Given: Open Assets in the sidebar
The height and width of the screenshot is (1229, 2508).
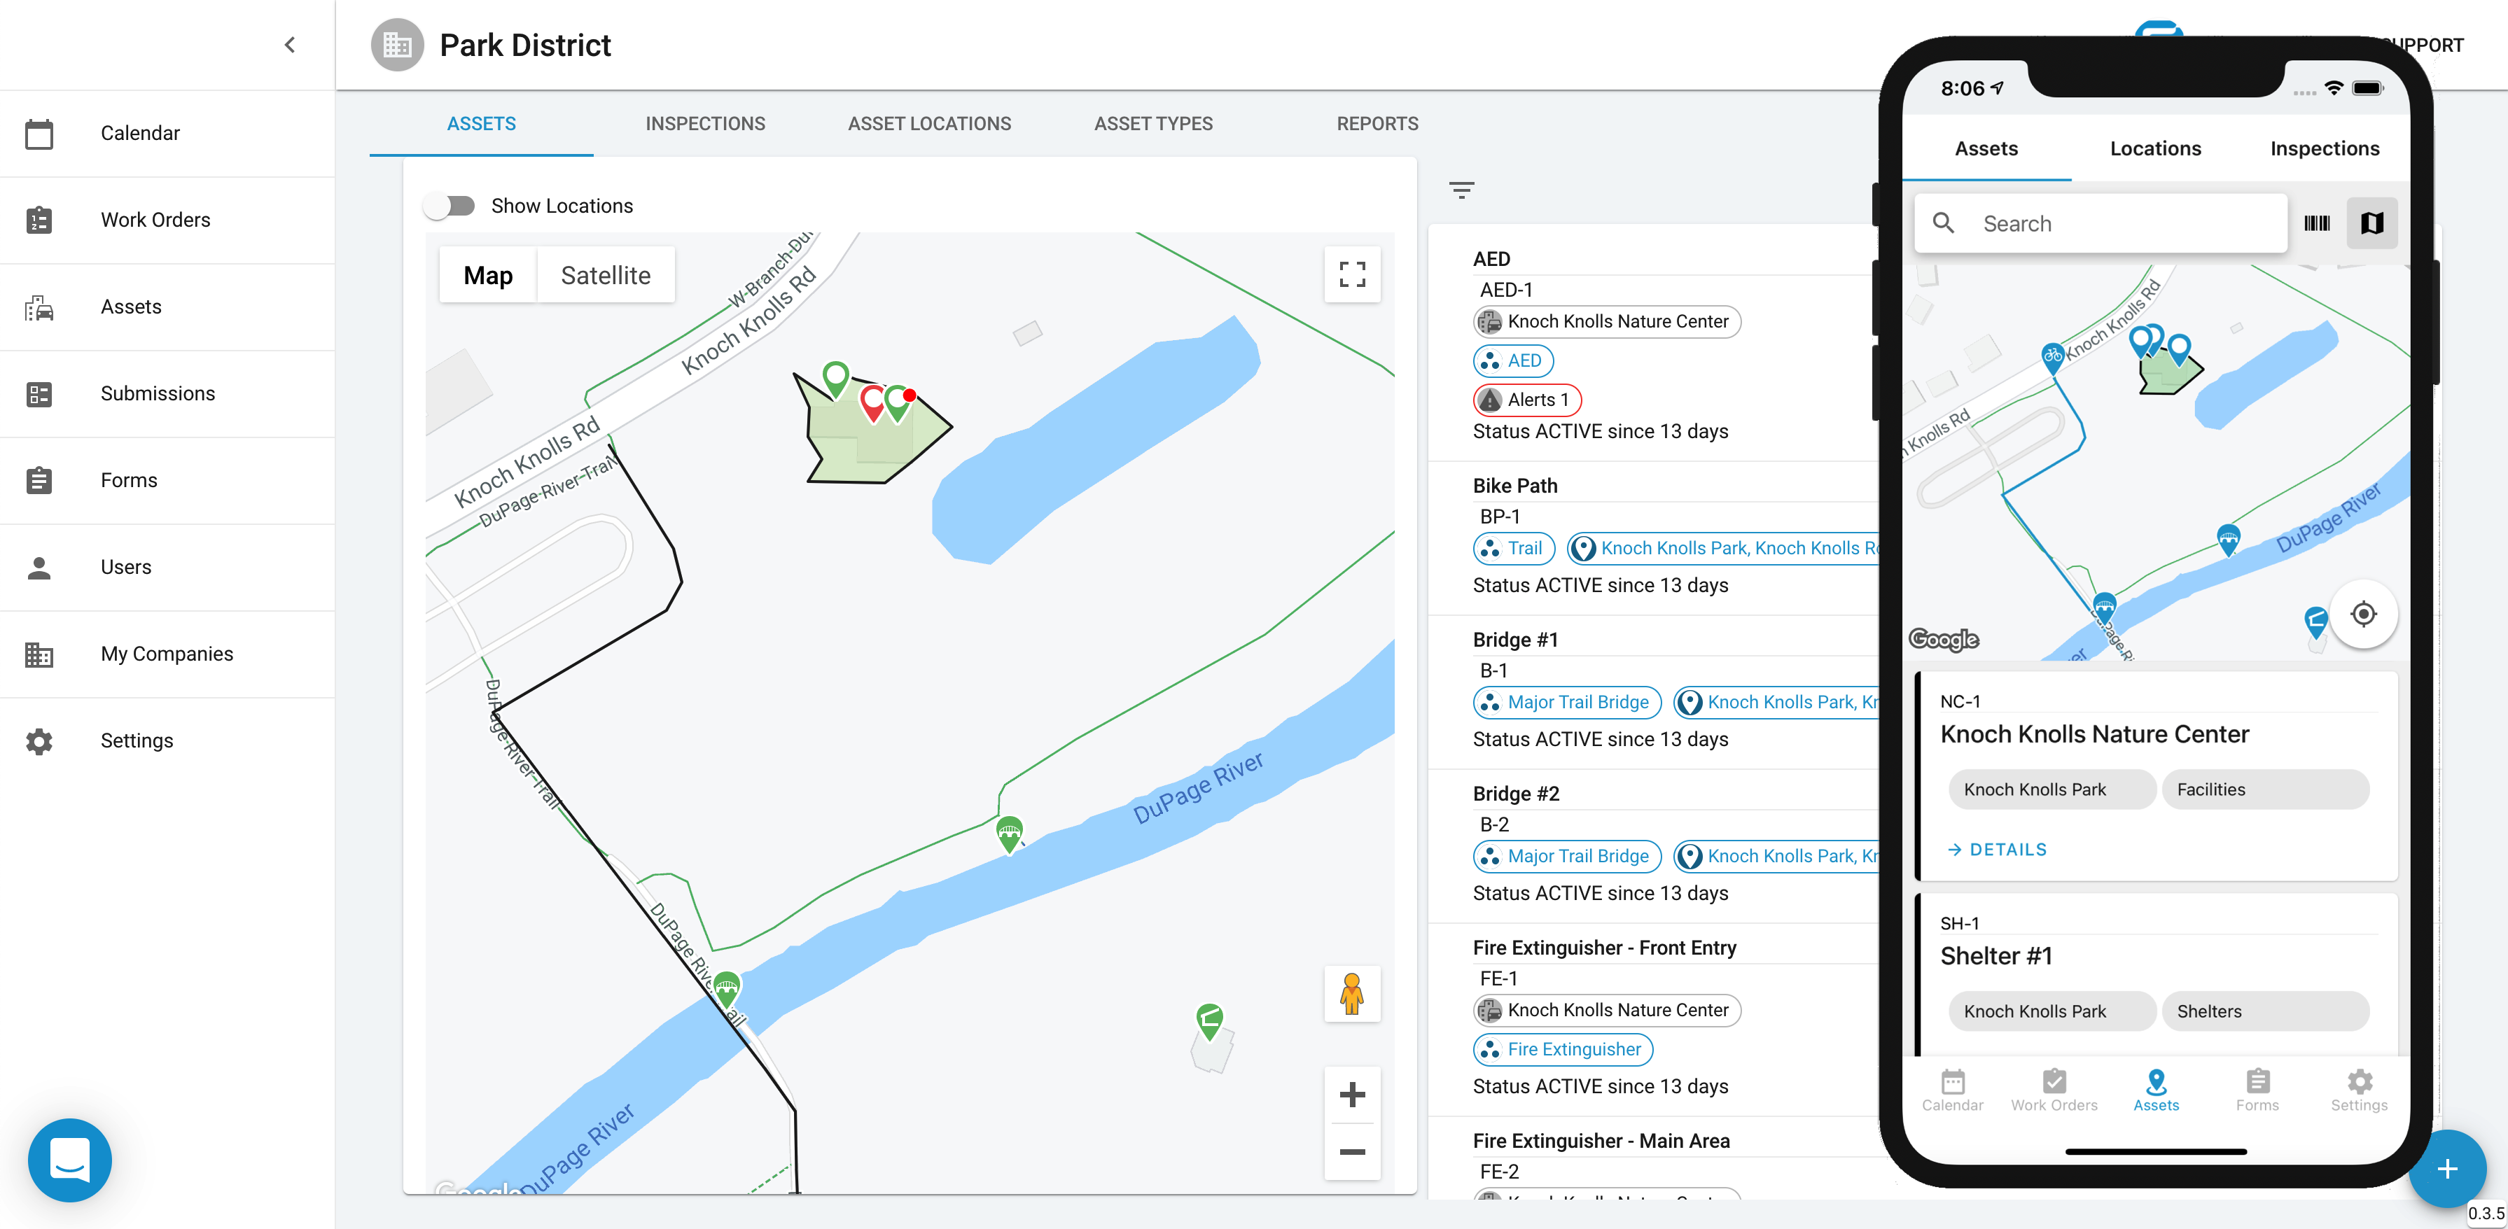Looking at the screenshot, I should coord(167,307).
